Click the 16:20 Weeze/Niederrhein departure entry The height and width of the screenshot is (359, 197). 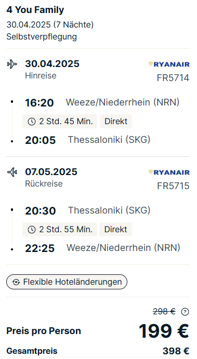(102, 102)
